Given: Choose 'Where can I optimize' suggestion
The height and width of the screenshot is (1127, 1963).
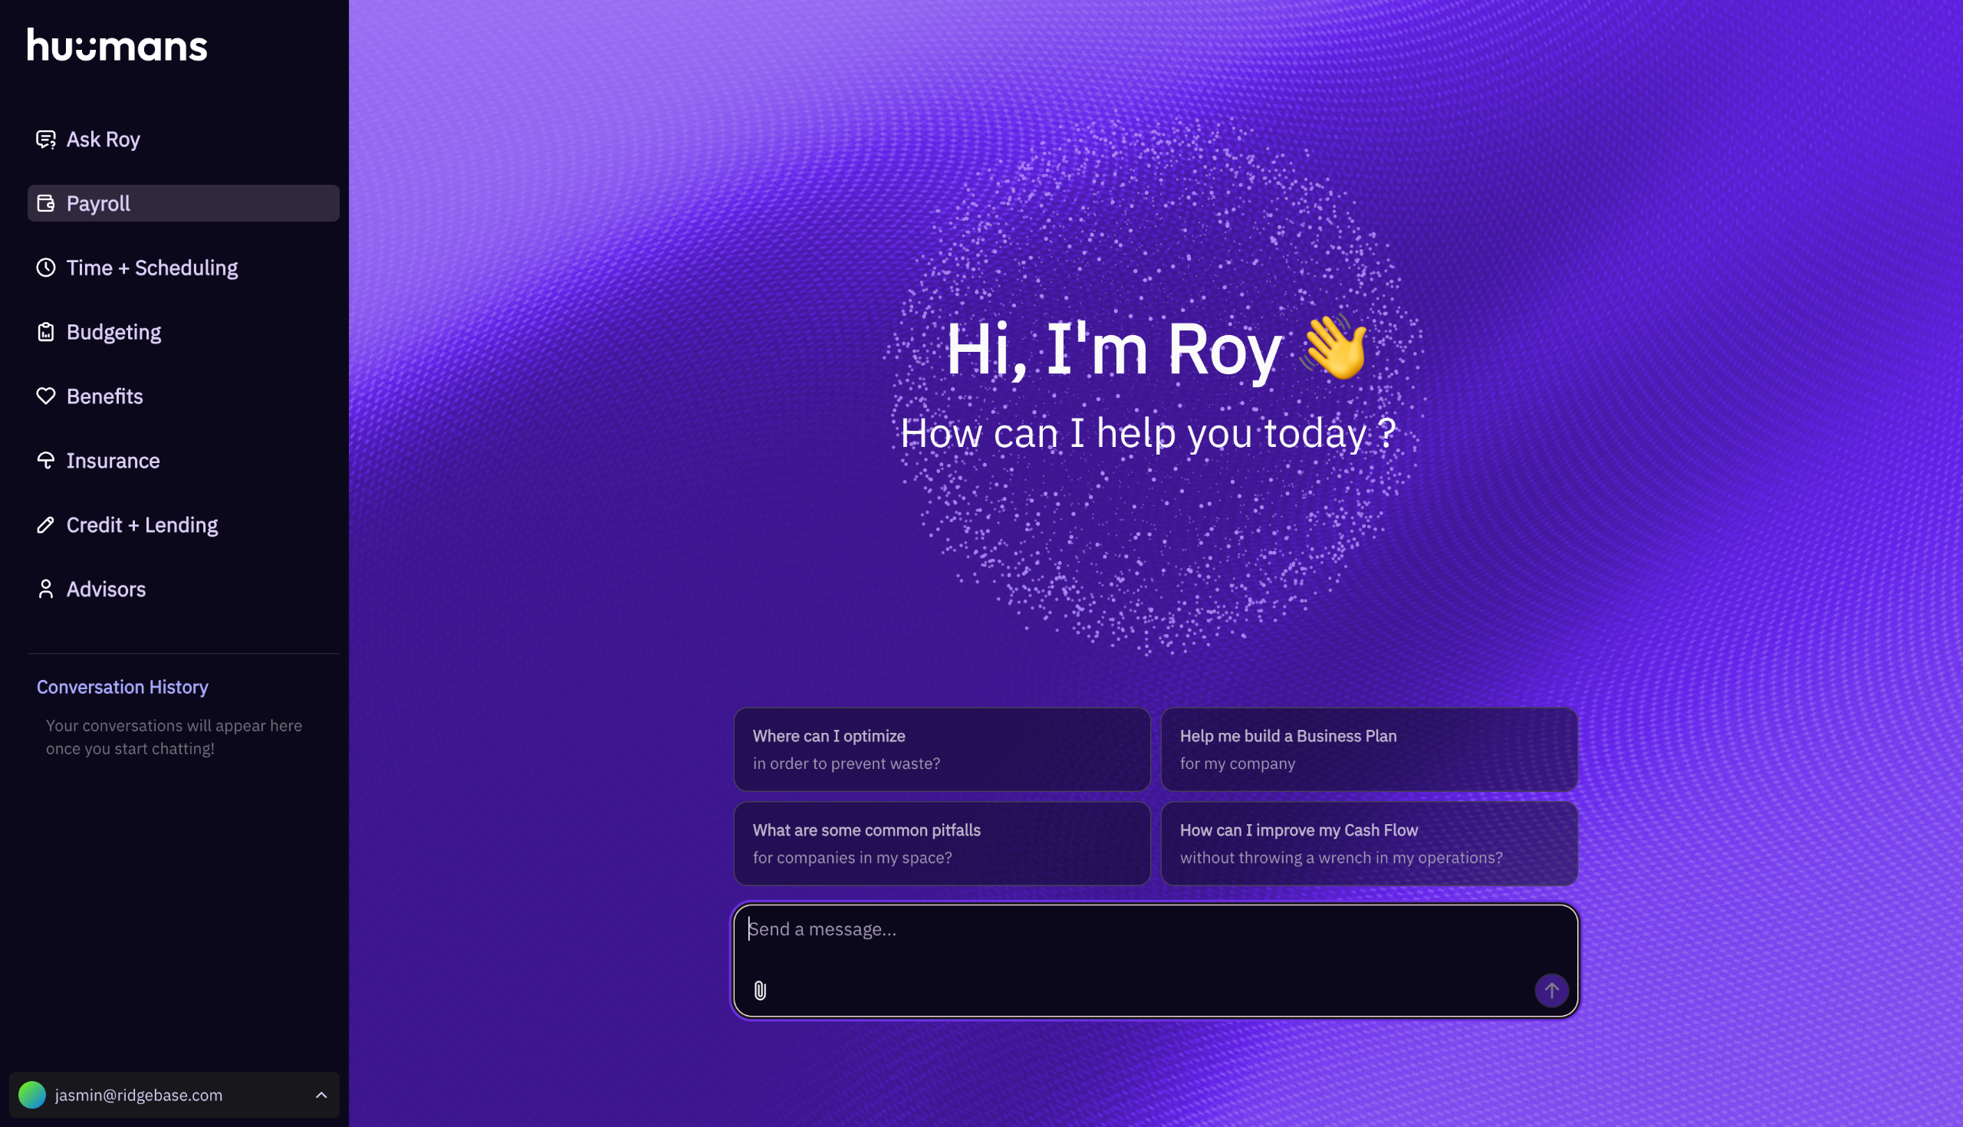Looking at the screenshot, I should (x=942, y=749).
